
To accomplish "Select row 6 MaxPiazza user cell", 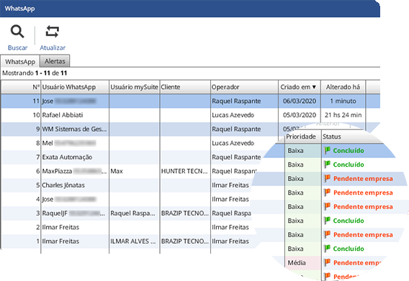I will pos(74,171).
